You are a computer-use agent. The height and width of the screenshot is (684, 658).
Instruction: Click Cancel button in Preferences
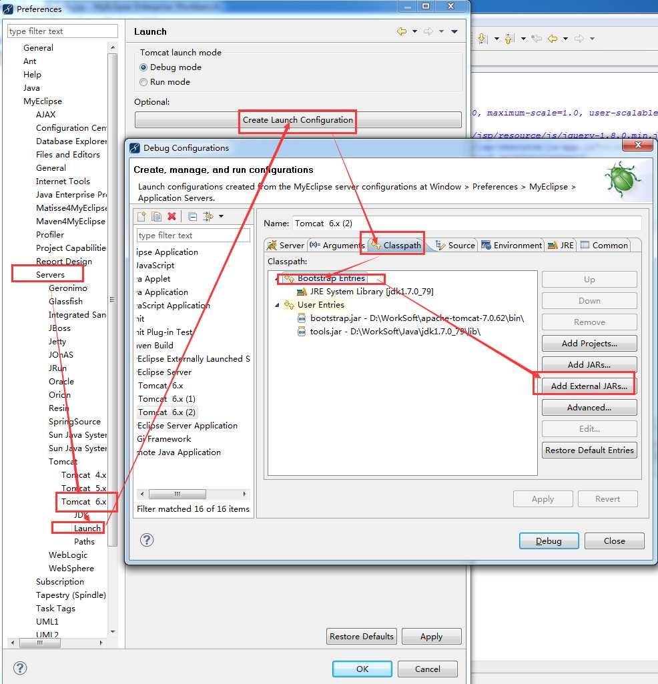(x=428, y=669)
